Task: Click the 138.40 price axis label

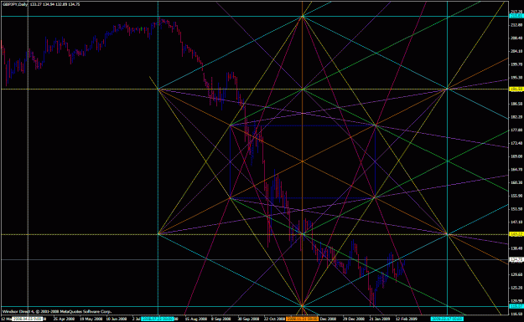Action: [x=516, y=248]
